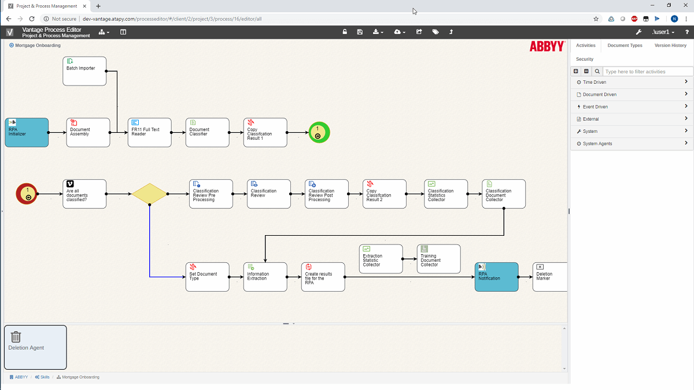Click the search icon in the Activities panel

tap(596, 71)
